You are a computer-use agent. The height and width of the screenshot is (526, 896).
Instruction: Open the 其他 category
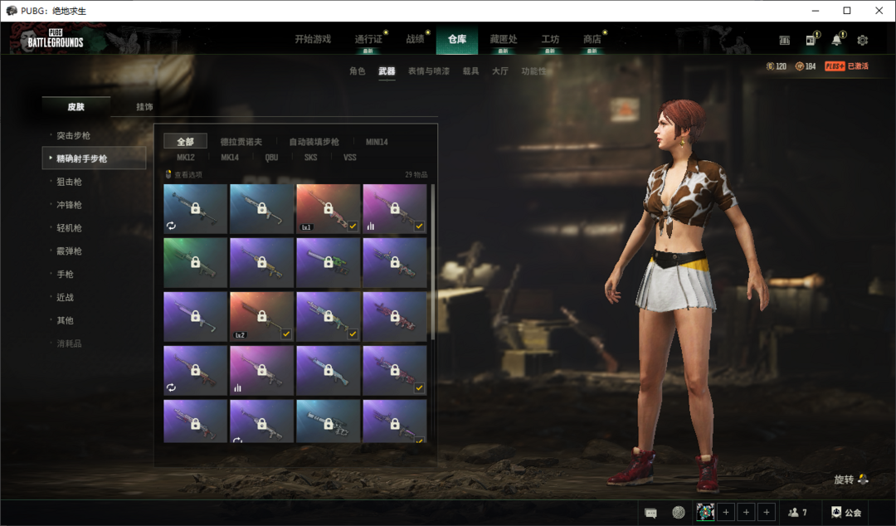coord(66,320)
